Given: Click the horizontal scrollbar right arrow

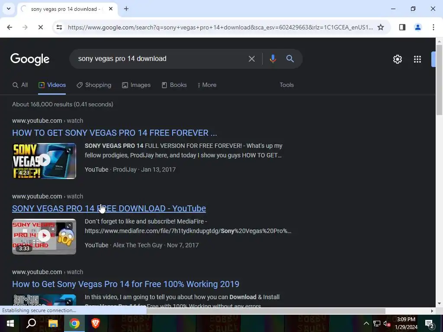Looking at the screenshot, I should point(432,311).
